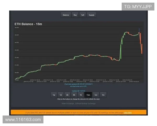Switch to the Balance chart view
This screenshot has width=157, height=126.
pos(66,15)
